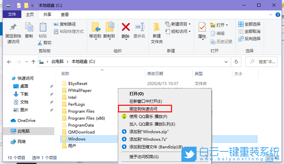Click Paste Shortcut (粘贴快捷方式) in ribbon

coord(69,32)
